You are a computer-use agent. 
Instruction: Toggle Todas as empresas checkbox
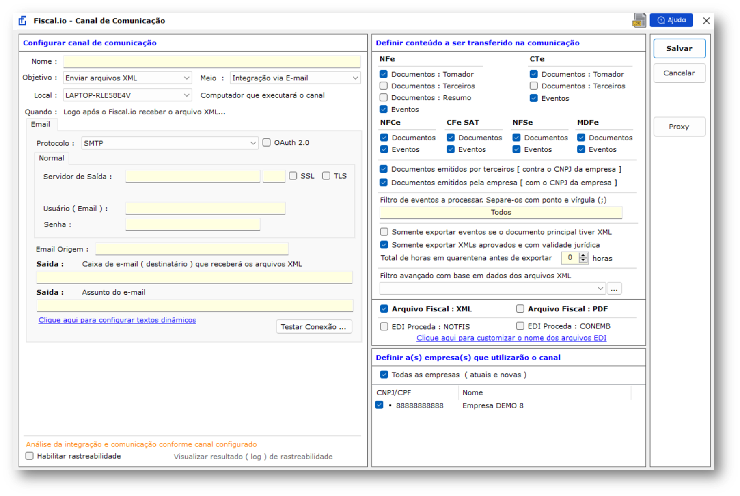(384, 375)
